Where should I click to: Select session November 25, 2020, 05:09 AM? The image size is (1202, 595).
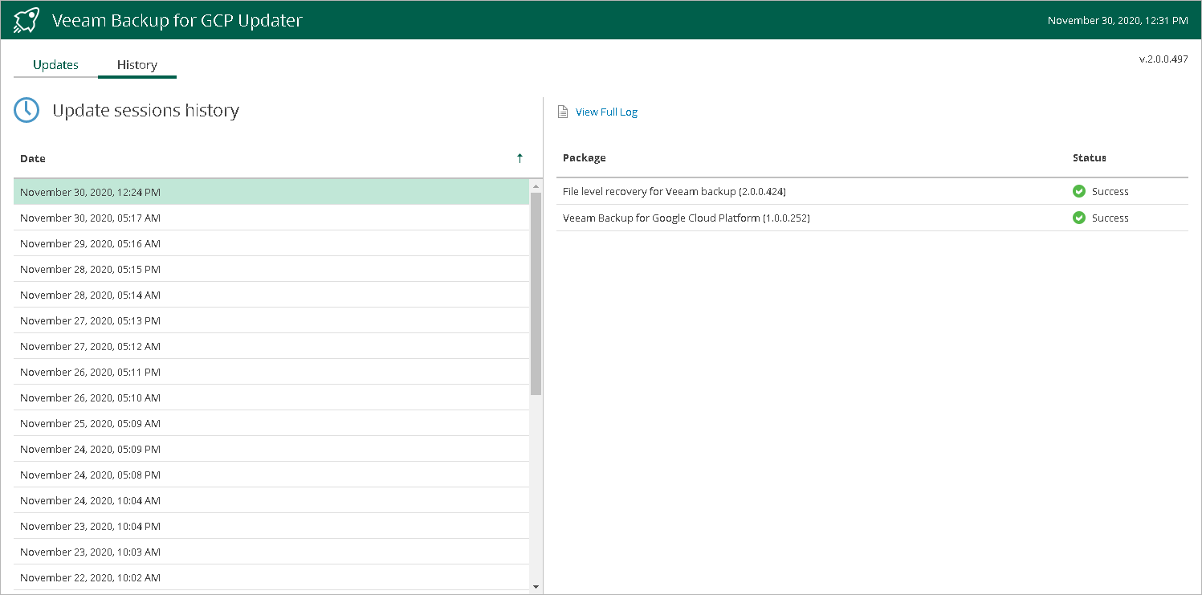(x=271, y=423)
